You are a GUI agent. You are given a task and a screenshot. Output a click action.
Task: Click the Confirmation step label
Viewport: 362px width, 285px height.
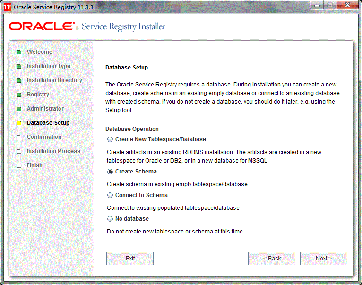point(44,137)
